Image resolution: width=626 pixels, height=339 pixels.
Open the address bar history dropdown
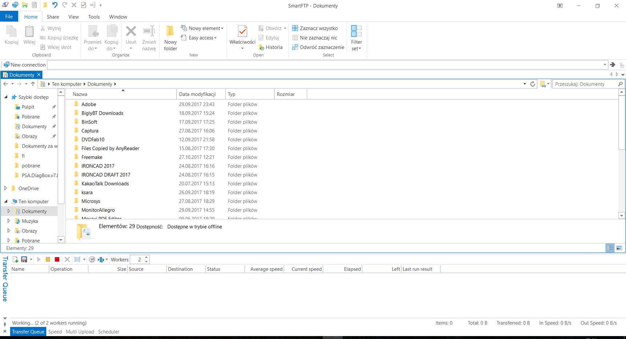(x=524, y=84)
